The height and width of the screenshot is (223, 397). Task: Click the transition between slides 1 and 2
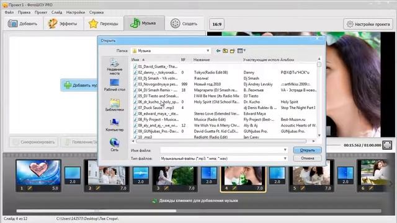[73, 175]
